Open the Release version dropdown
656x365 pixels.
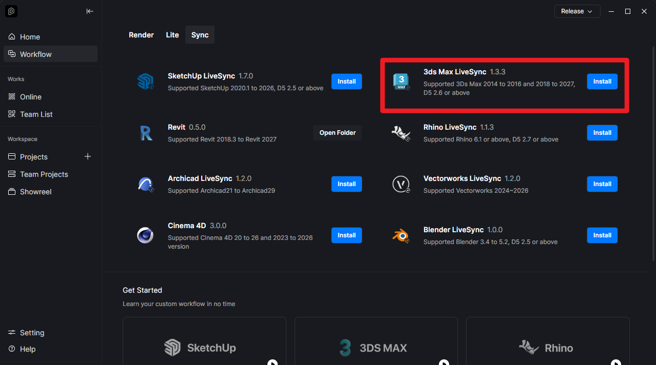tap(577, 11)
